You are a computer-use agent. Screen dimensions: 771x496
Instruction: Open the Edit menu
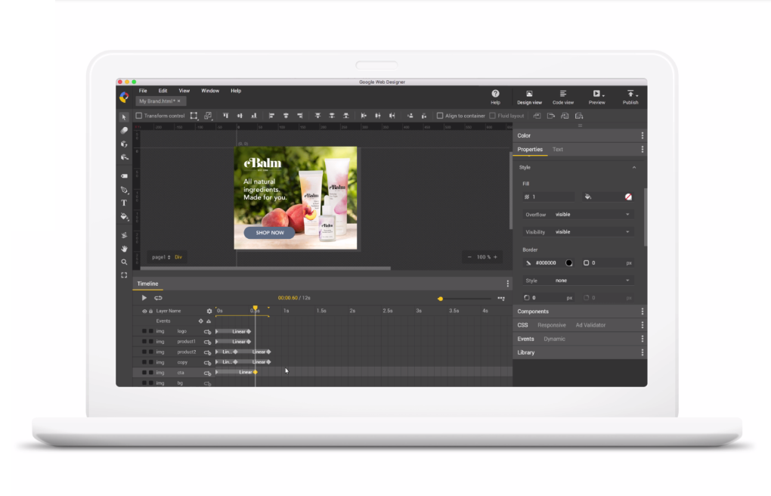(163, 91)
